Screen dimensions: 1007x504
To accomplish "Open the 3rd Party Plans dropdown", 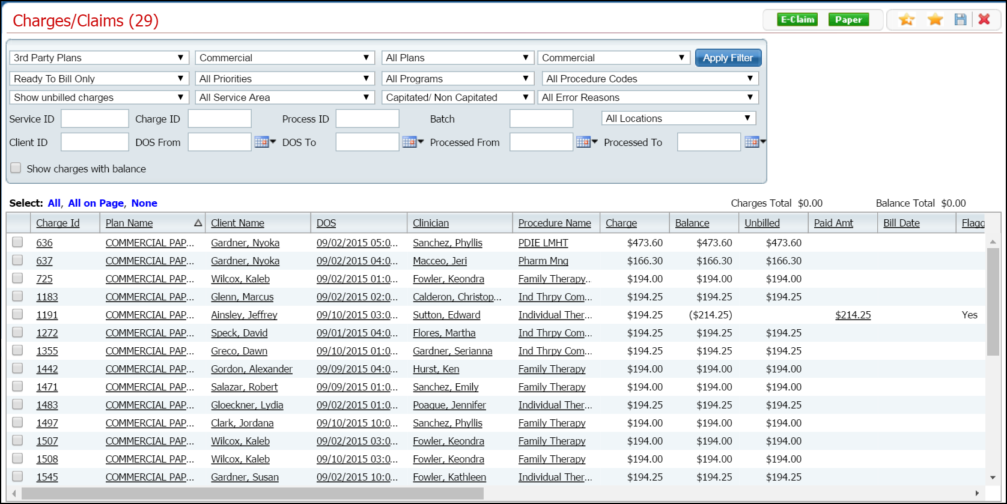I will (x=99, y=58).
